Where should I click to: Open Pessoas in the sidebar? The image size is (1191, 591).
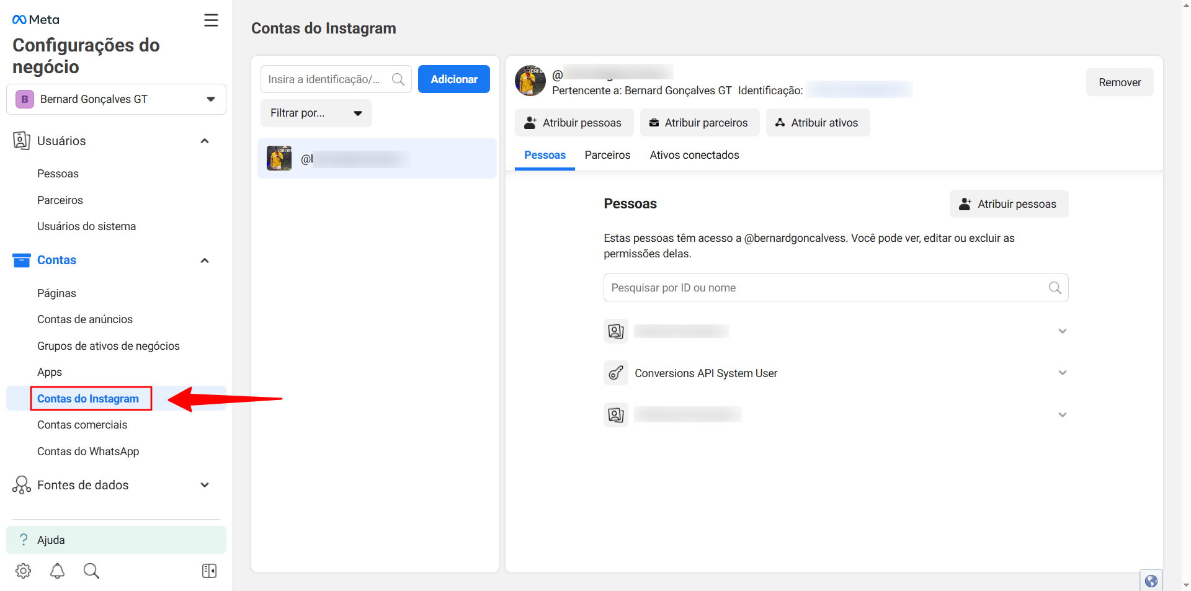click(x=58, y=174)
